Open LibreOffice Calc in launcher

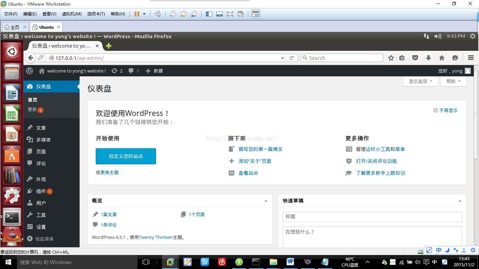click(12, 114)
